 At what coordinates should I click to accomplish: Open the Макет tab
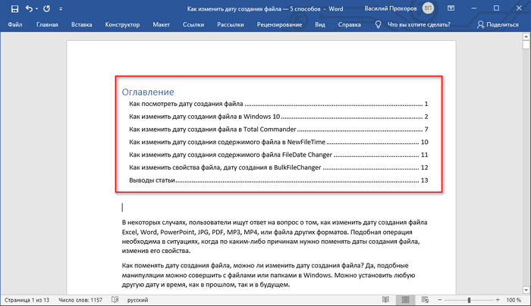click(x=161, y=25)
